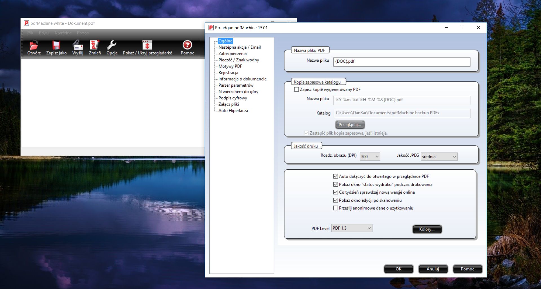Screen dimensions: 541x289
Task: Expand the Jakość JPEG dropdown
Action: coord(439,157)
